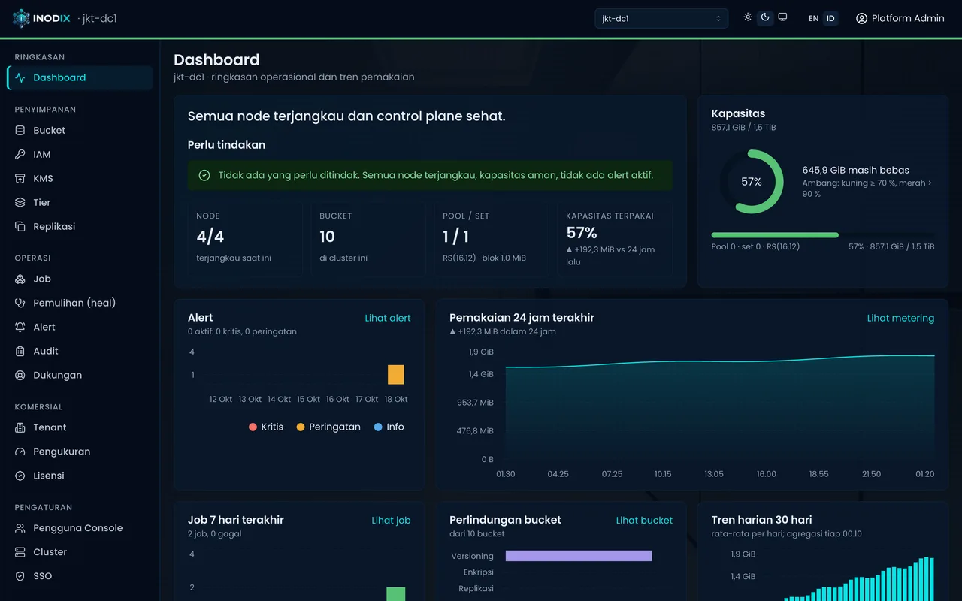Click the NODE 4/4 stat card
The image size is (962, 601).
244,240
